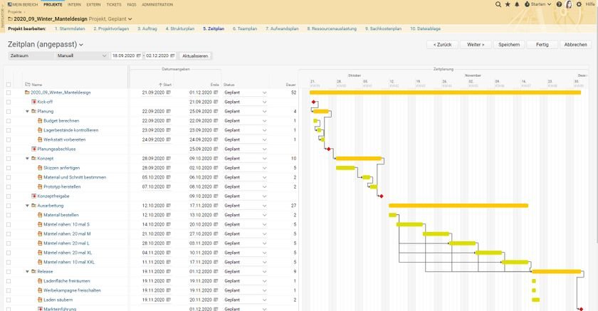Image resolution: width=598 pixels, height=311 pixels.
Task: Switch to the 1. Stammdaten tab
Action: coord(70,28)
